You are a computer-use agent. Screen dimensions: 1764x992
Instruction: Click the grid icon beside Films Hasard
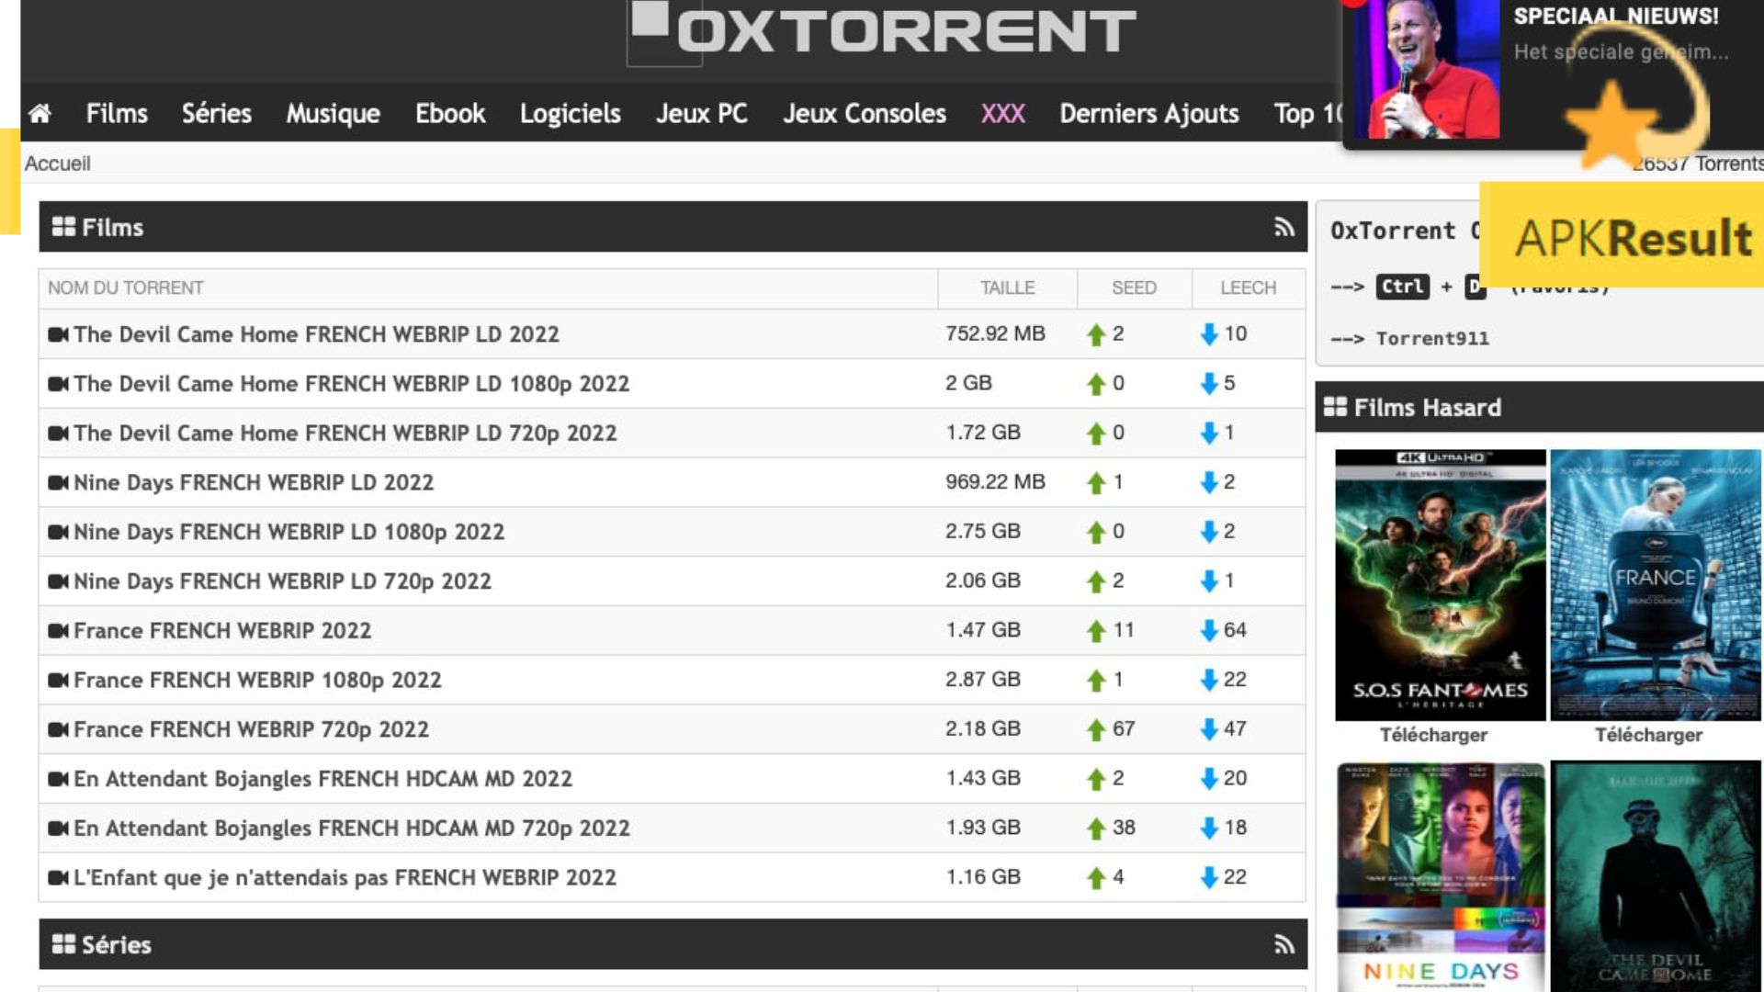1335,407
